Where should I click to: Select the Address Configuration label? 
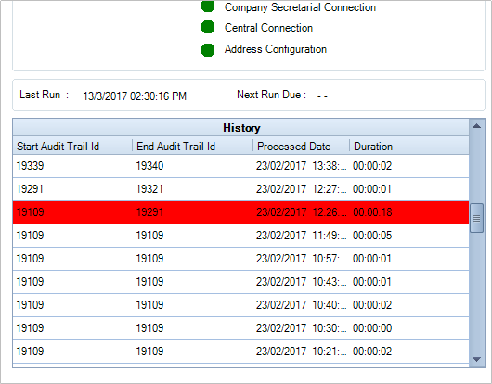(276, 49)
